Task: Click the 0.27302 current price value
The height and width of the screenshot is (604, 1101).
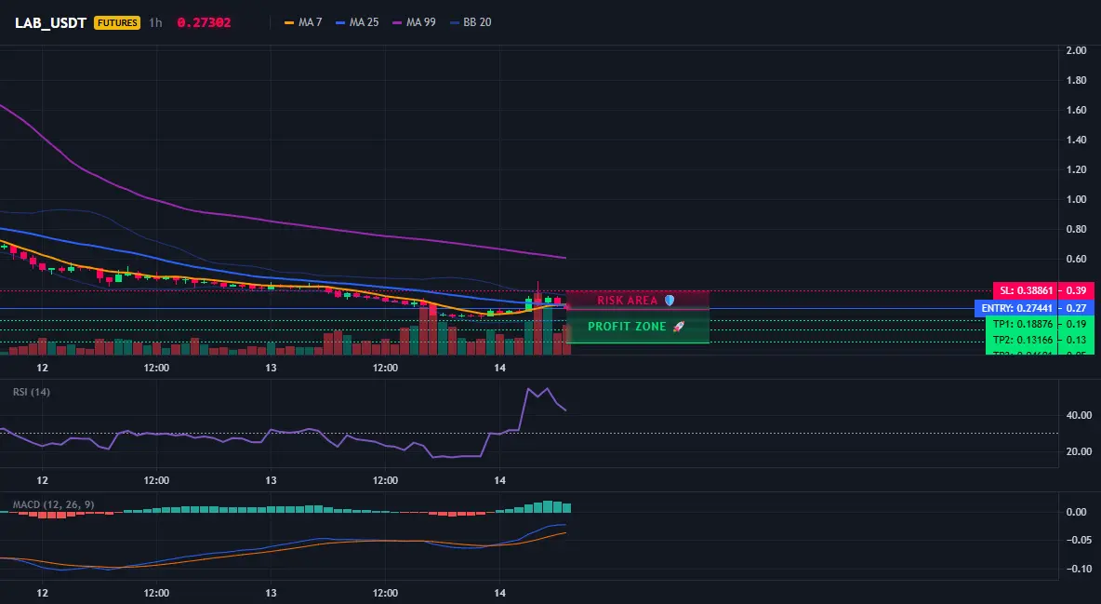Action: pyautogui.click(x=204, y=22)
